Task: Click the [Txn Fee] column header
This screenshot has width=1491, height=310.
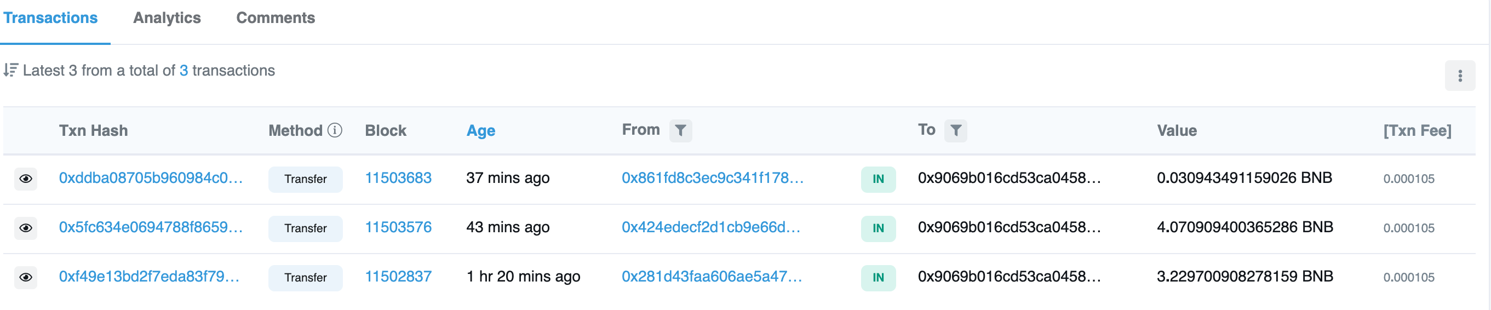Action: [1417, 131]
